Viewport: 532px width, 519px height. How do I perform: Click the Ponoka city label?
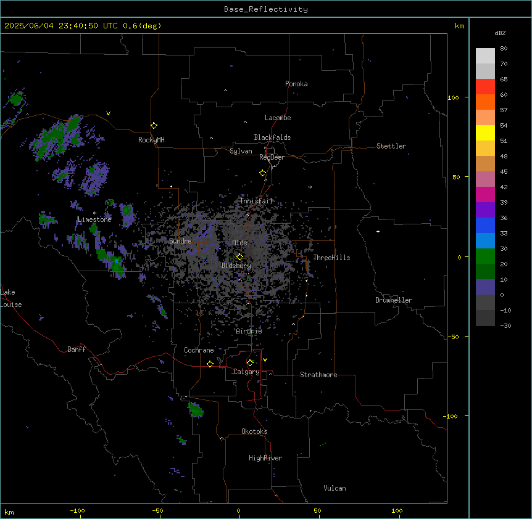click(x=296, y=84)
